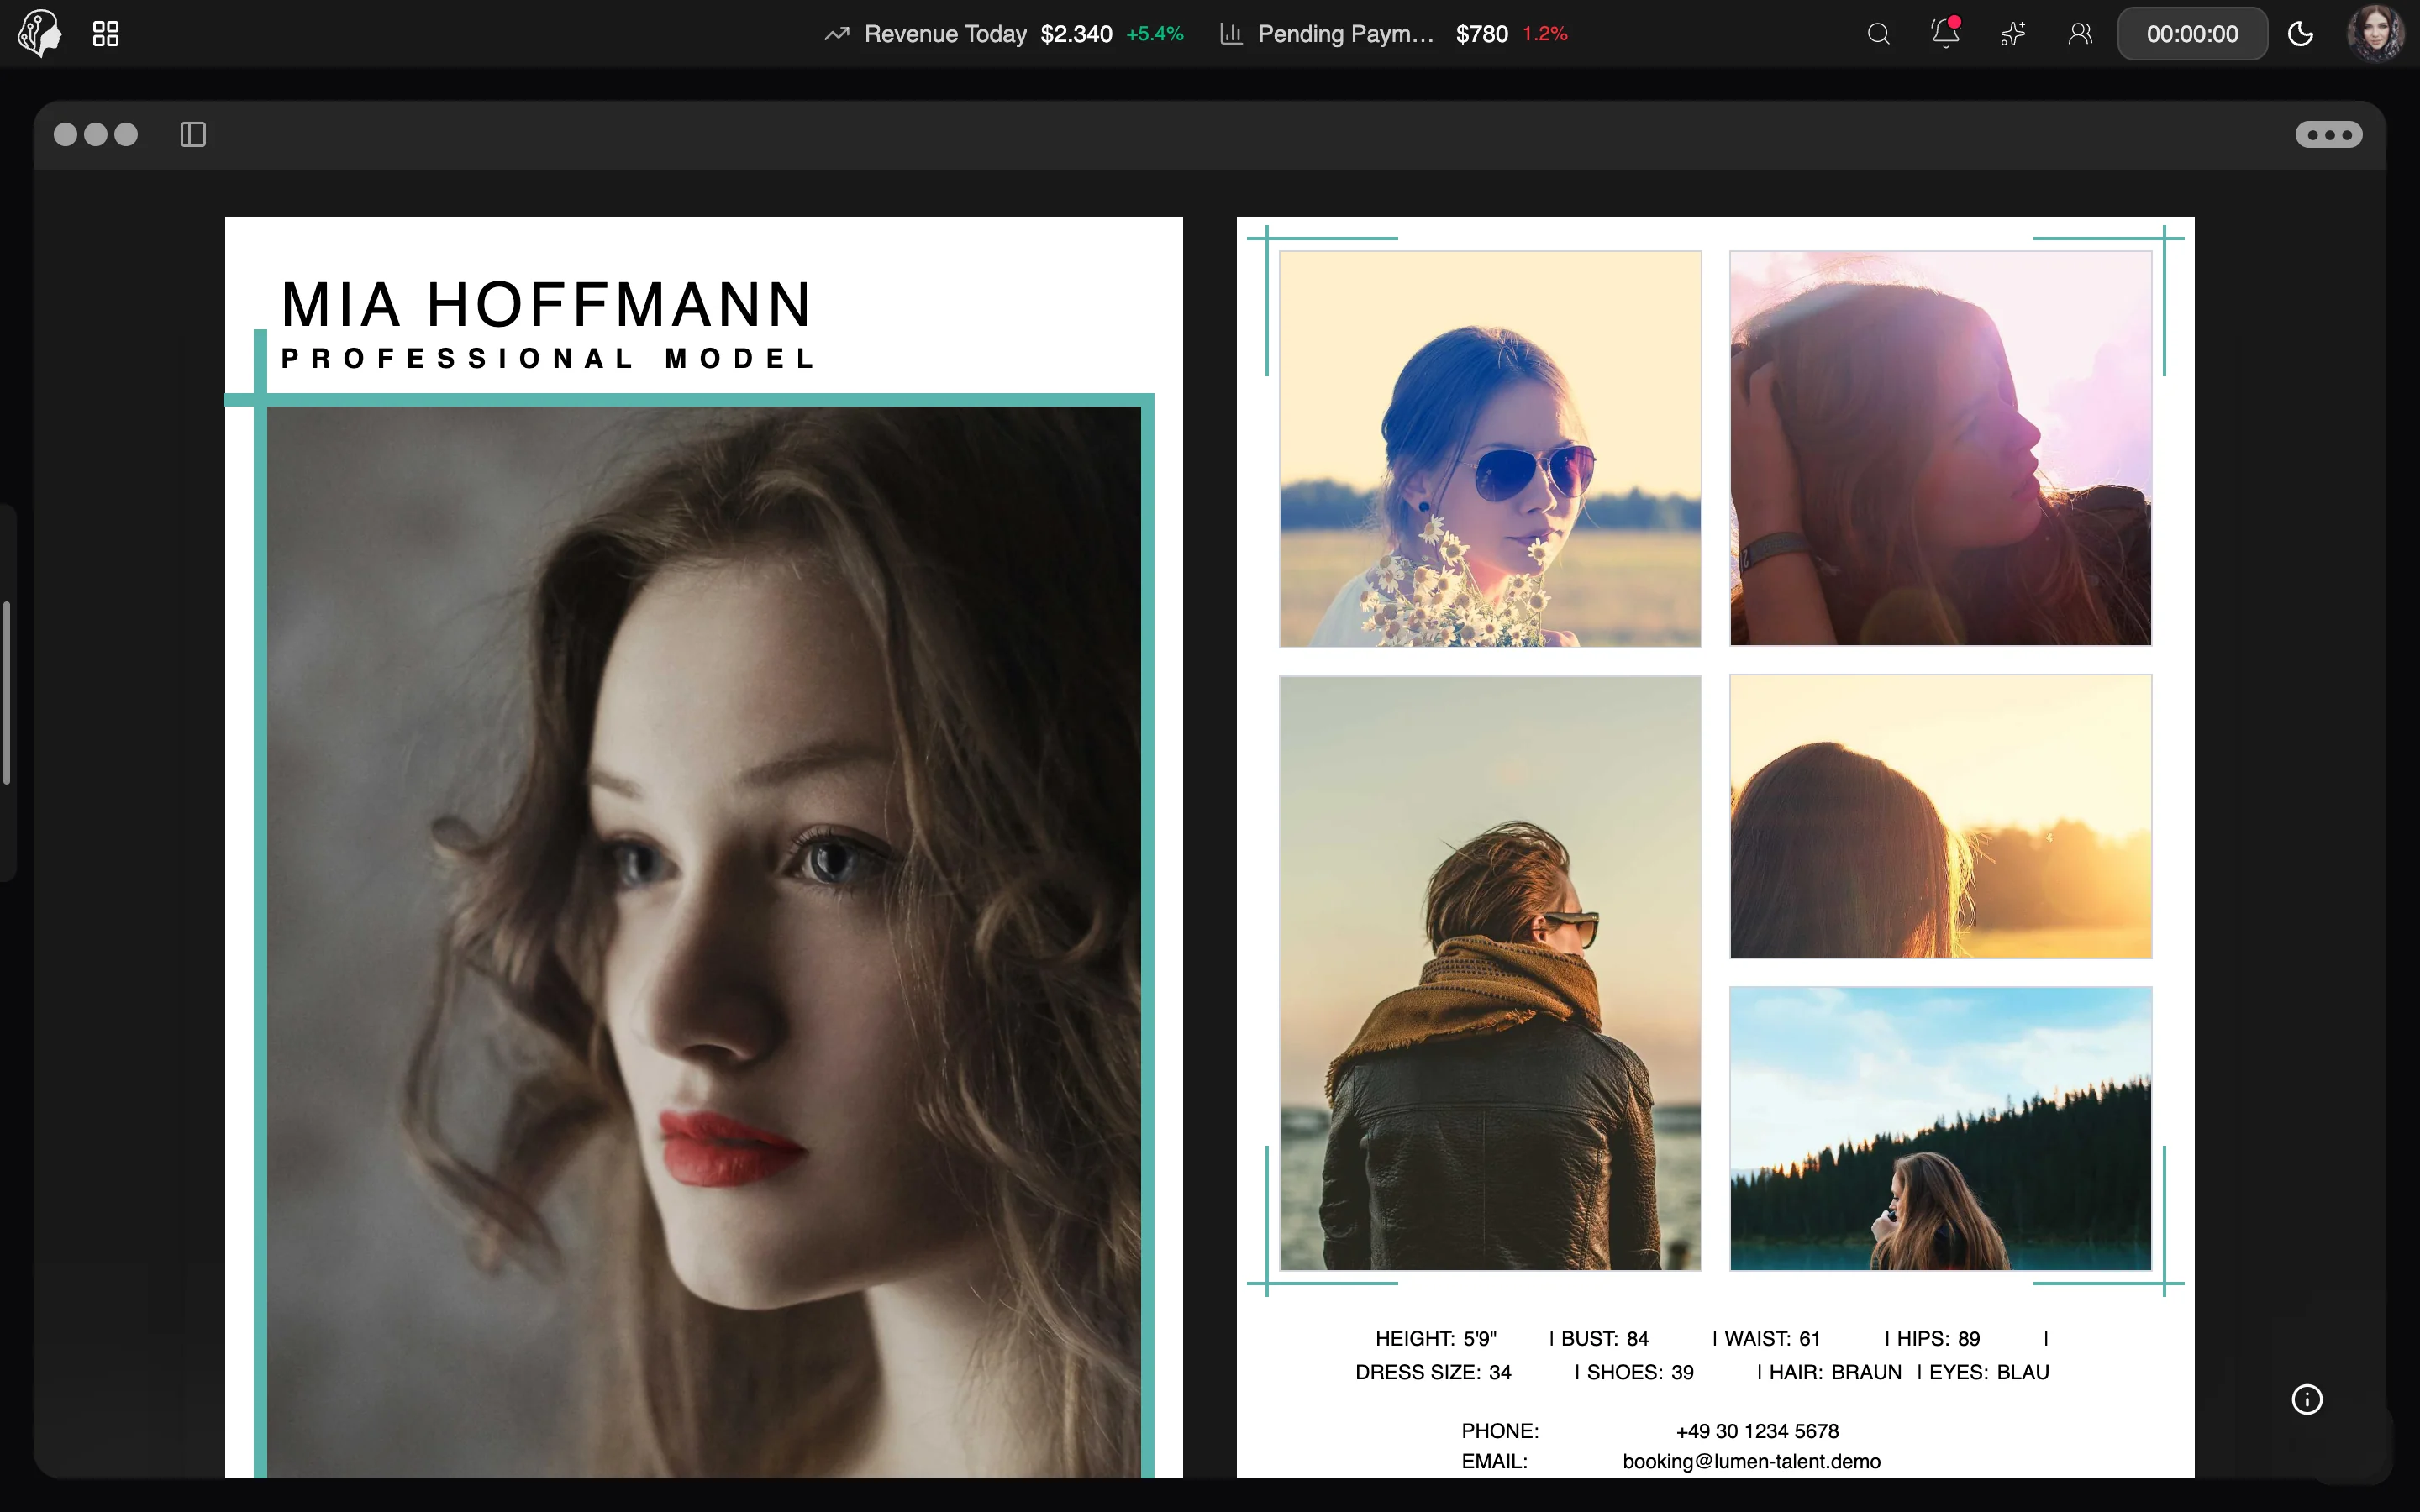Click the Revenue Today trend icon
The height and width of the screenshot is (1512, 2420).
point(837,34)
